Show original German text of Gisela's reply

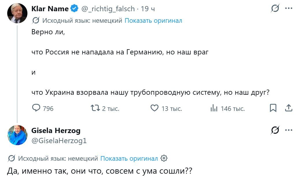(129, 158)
